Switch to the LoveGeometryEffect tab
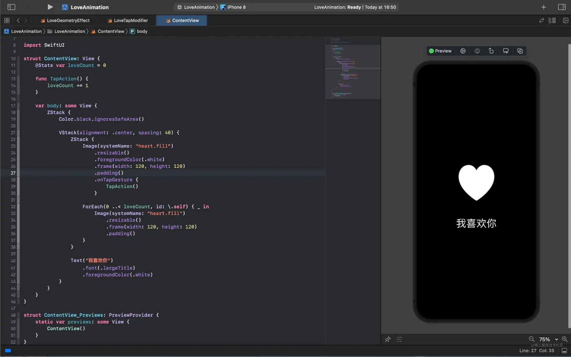The height and width of the screenshot is (357, 571). (65, 20)
